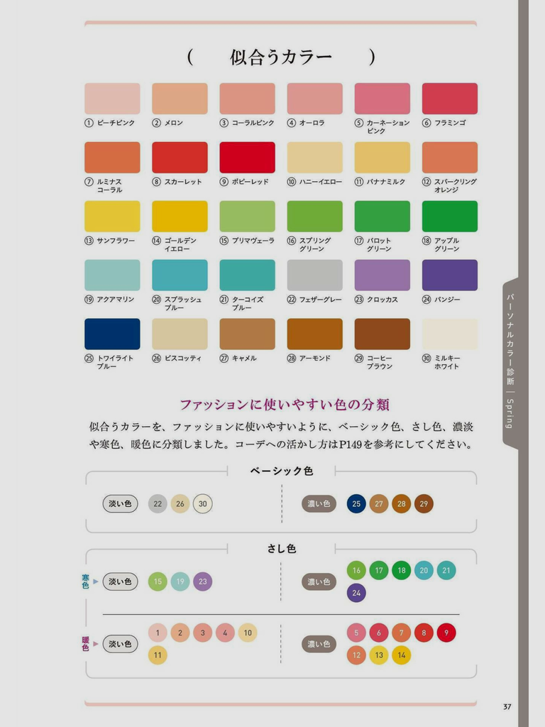Pick the スパークリングオレンジ swatch
Screen dimensions: 545x727
[x=449, y=157]
